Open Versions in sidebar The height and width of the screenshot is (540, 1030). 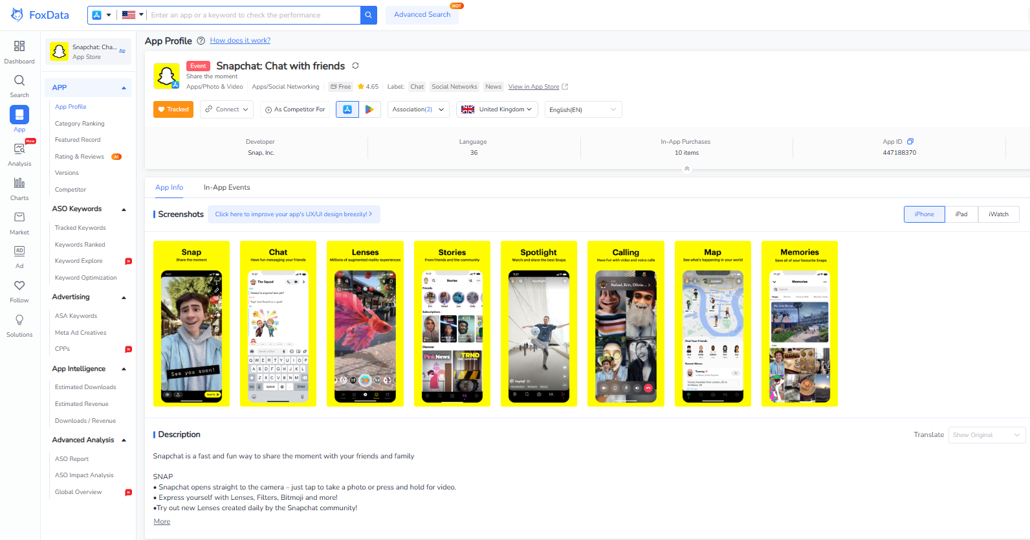[x=67, y=173]
